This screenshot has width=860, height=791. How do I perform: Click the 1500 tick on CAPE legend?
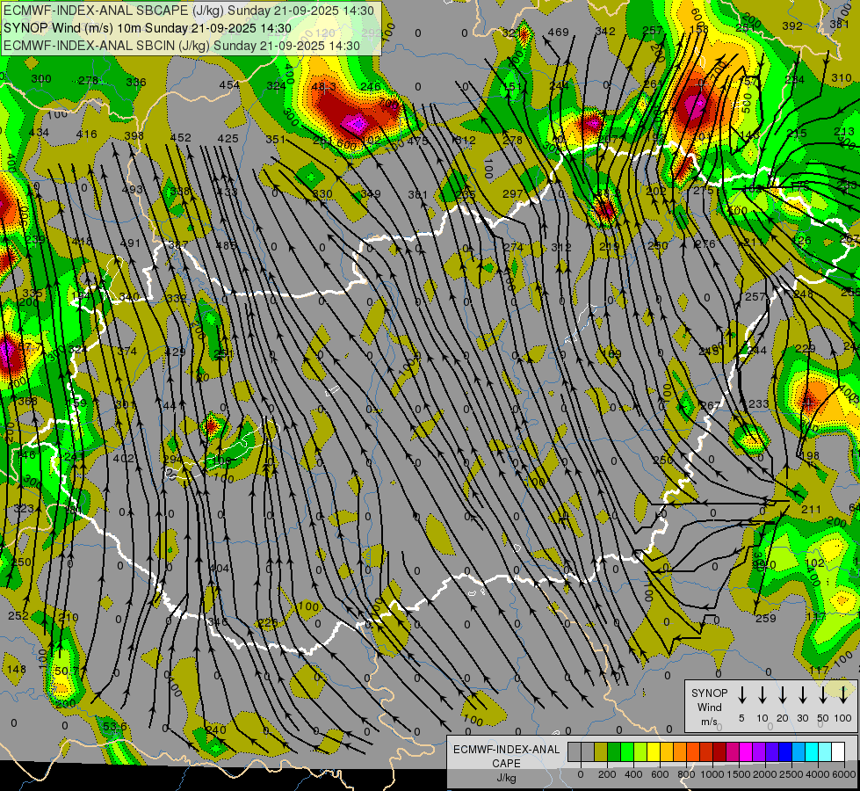(738, 774)
